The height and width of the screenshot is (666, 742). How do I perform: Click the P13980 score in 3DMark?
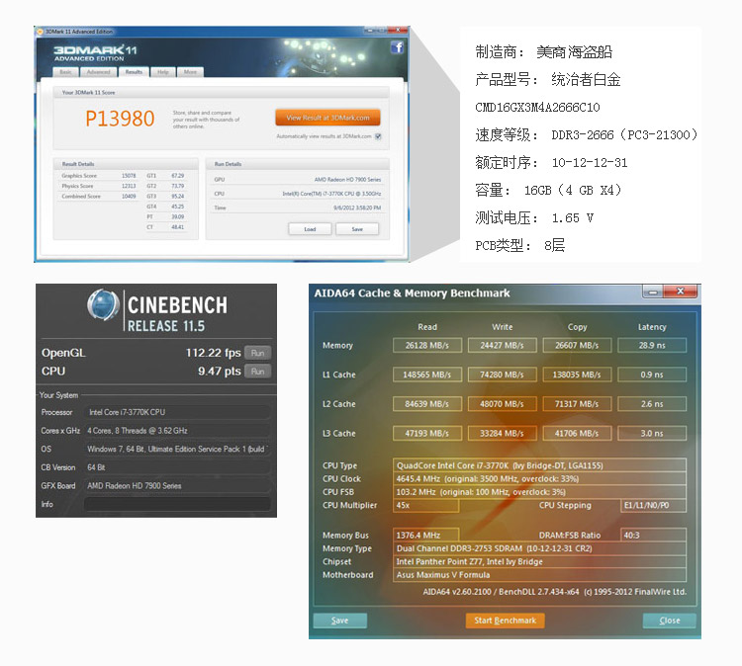(x=120, y=119)
